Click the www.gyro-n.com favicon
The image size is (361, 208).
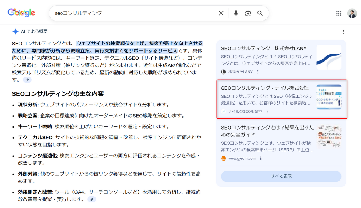tap(223, 158)
